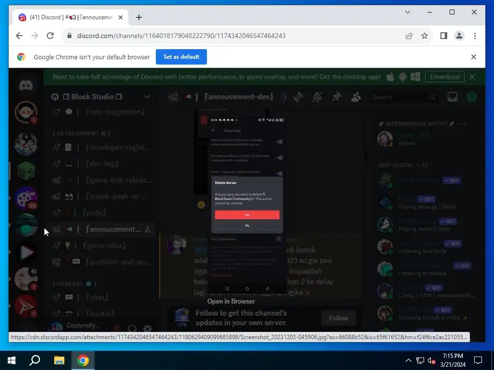Open the film reel server icon

(26, 198)
